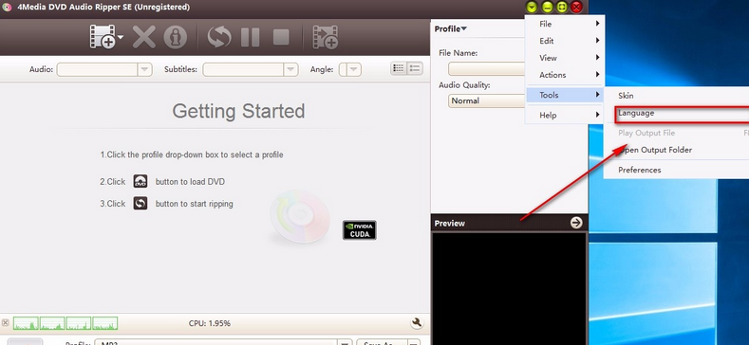Click the Pause button in toolbar
The height and width of the screenshot is (345, 749).
tap(251, 37)
